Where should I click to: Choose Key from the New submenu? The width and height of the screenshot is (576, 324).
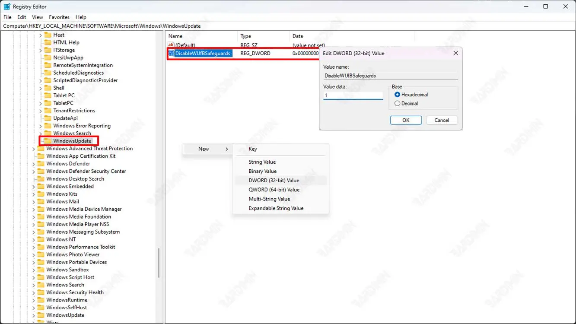click(x=280, y=149)
